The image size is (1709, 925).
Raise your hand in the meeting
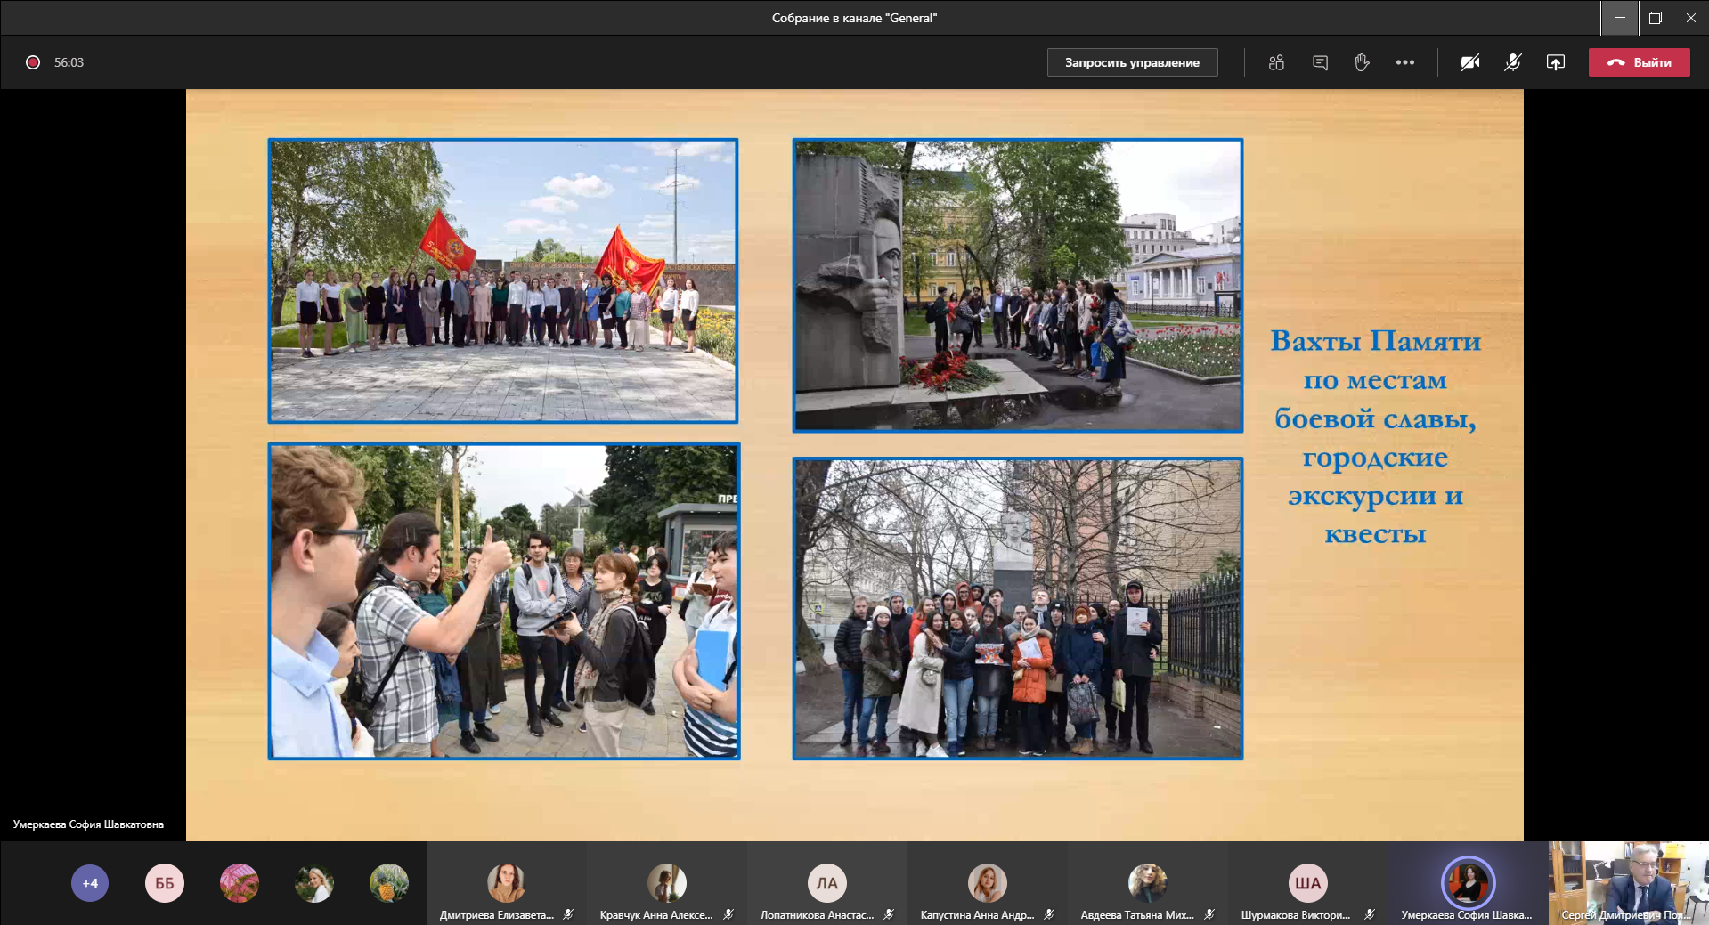(1362, 62)
